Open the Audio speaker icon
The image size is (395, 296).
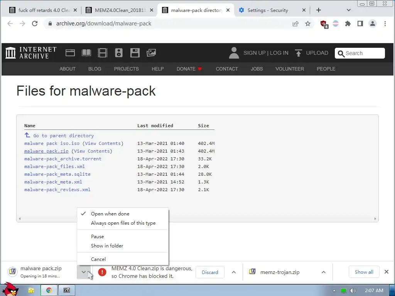click(x=119, y=53)
